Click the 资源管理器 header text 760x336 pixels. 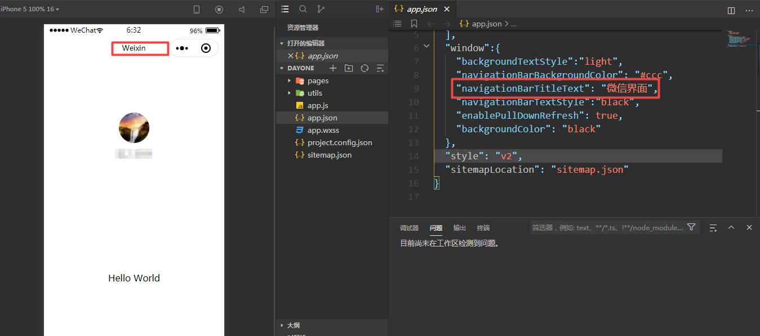(303, 28)
